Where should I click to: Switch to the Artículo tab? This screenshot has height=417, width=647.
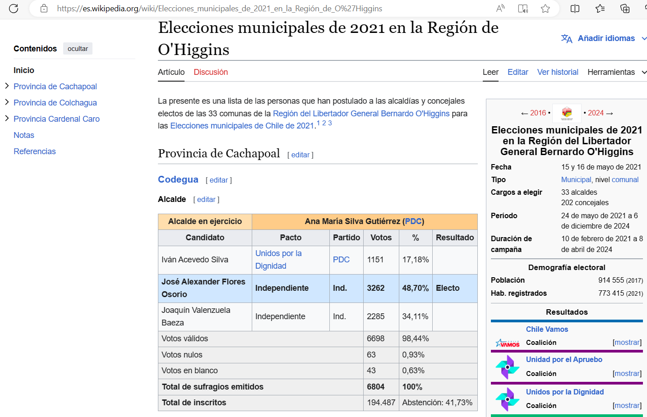tap(171, 72)
